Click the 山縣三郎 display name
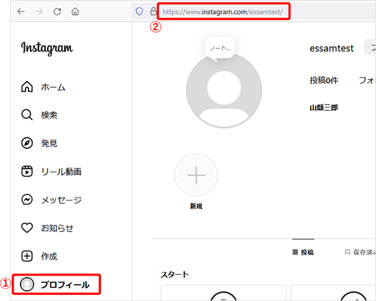Viewport: 376px width, 301px height. pos(324,107)
